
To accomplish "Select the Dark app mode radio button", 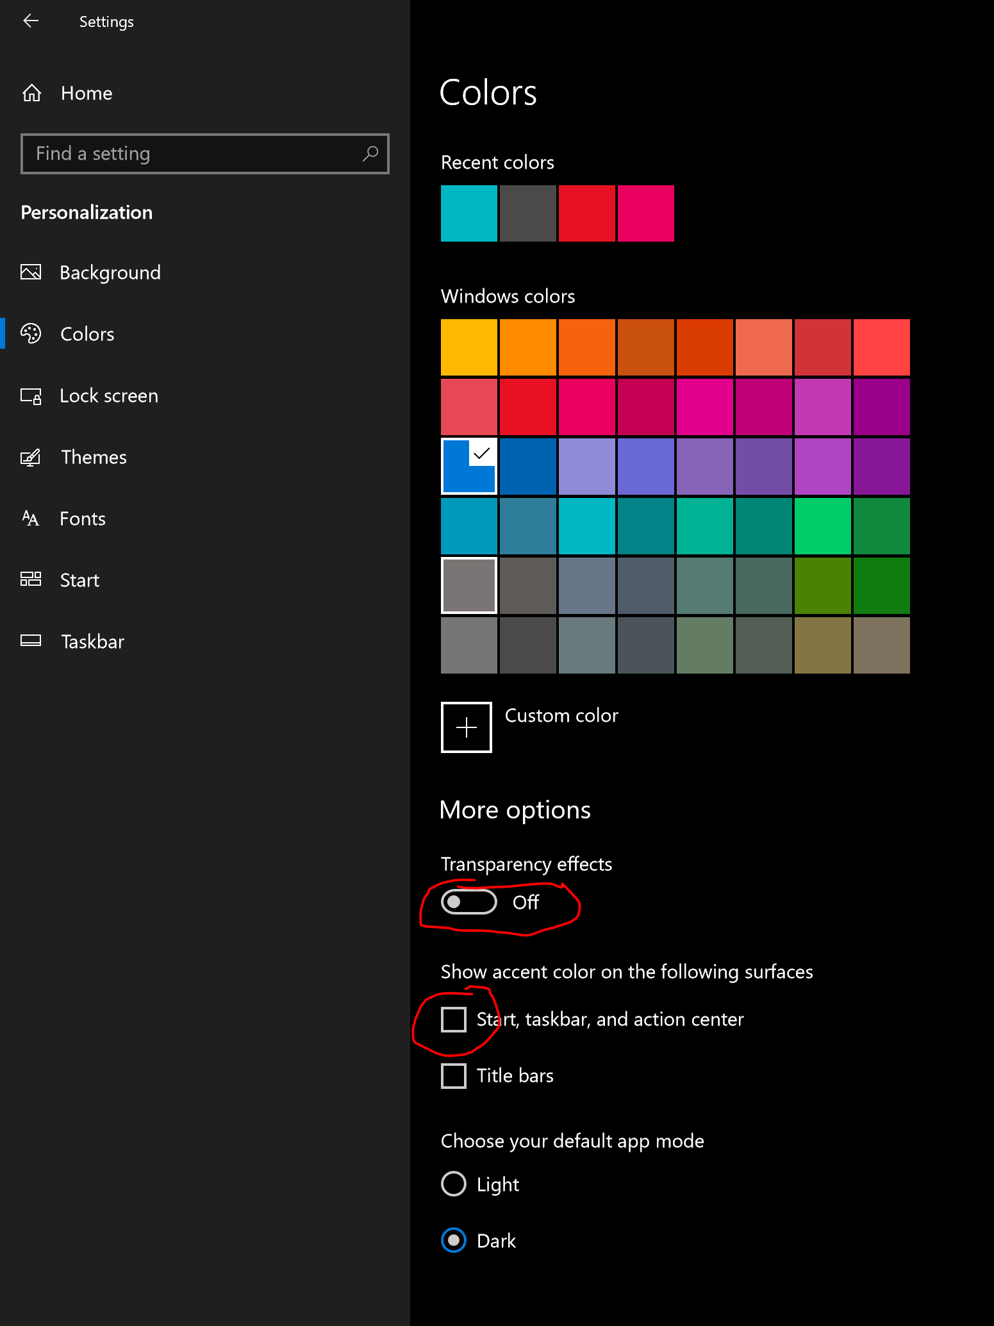I will coord(454,1240).
